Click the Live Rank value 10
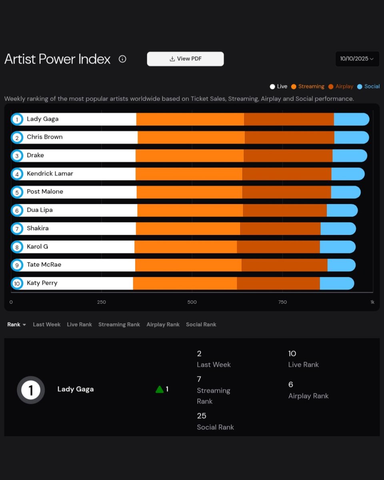This screenshot has height=480, width=384. (x=292, y=354)
